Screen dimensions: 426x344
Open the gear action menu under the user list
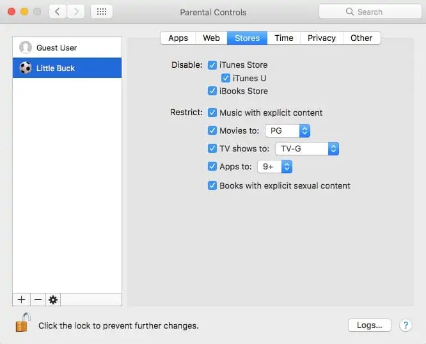tap(53, 299)
